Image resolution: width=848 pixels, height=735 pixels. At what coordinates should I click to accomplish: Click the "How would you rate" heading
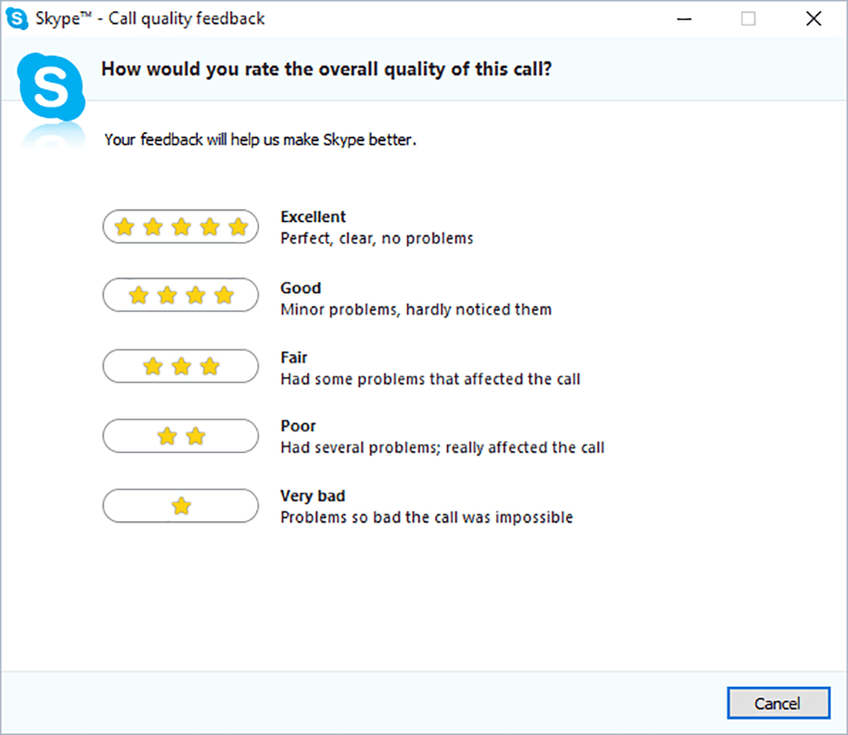pos(326,69)
